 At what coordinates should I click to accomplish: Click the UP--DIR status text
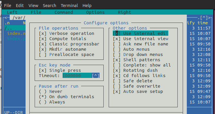[x=14, y=113]
